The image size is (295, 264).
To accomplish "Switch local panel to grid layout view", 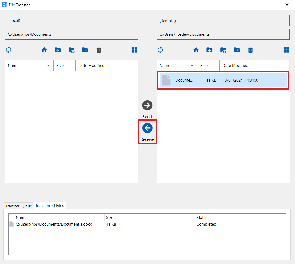I will [x=134, y=50].
